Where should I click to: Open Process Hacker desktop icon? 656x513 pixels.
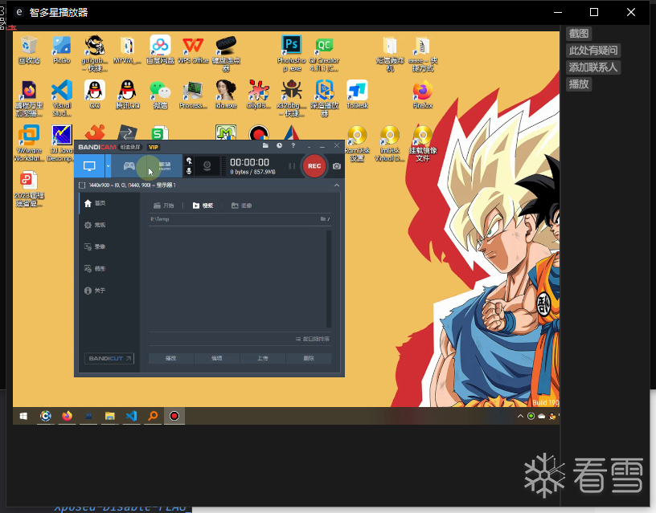(x=193, y=95)
